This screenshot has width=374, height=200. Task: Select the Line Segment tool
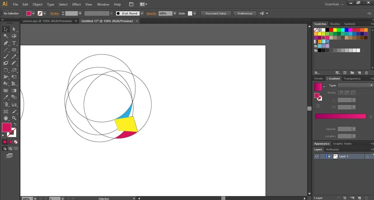[x=6, y=50]
